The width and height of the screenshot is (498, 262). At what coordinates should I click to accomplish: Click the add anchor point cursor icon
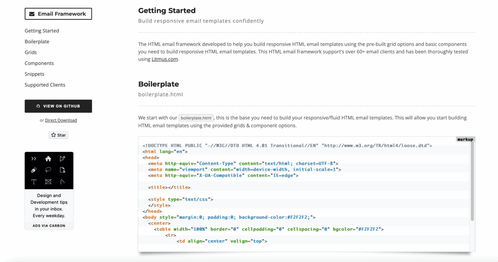coord(63,158)
